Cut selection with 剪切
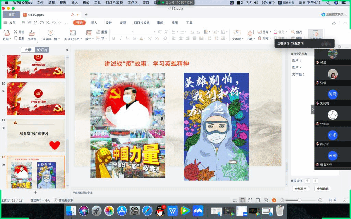This screenshot has height=219, width=351. click(x=19, y=32)
